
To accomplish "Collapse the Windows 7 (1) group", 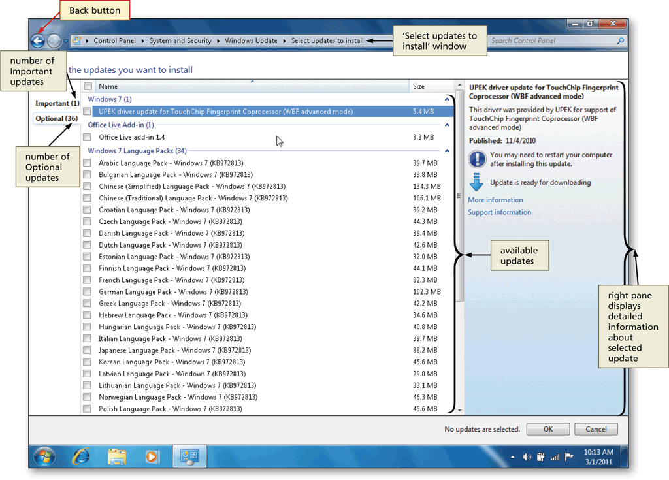I will 447,99.
